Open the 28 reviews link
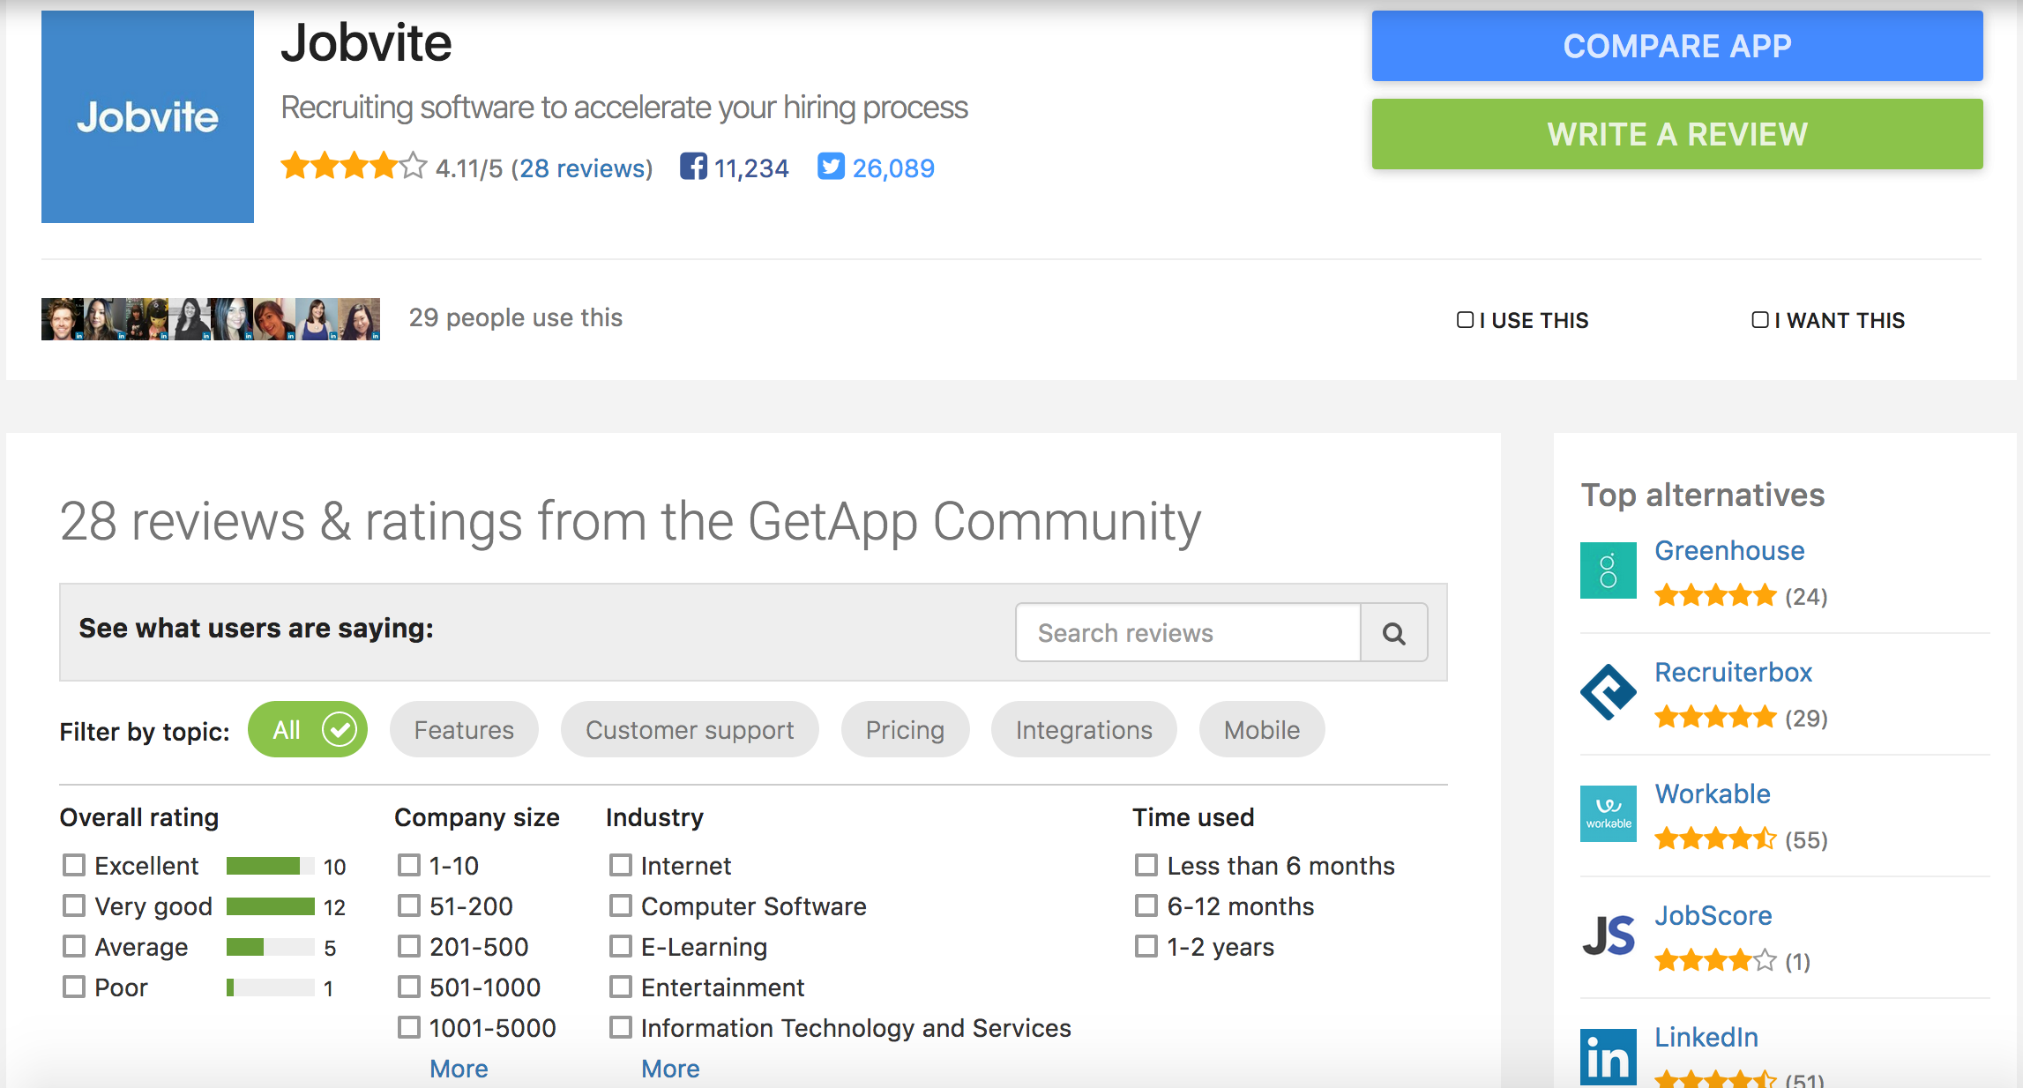The width and height of the screenshot is (2023, 1088). (x=582, y=168)
